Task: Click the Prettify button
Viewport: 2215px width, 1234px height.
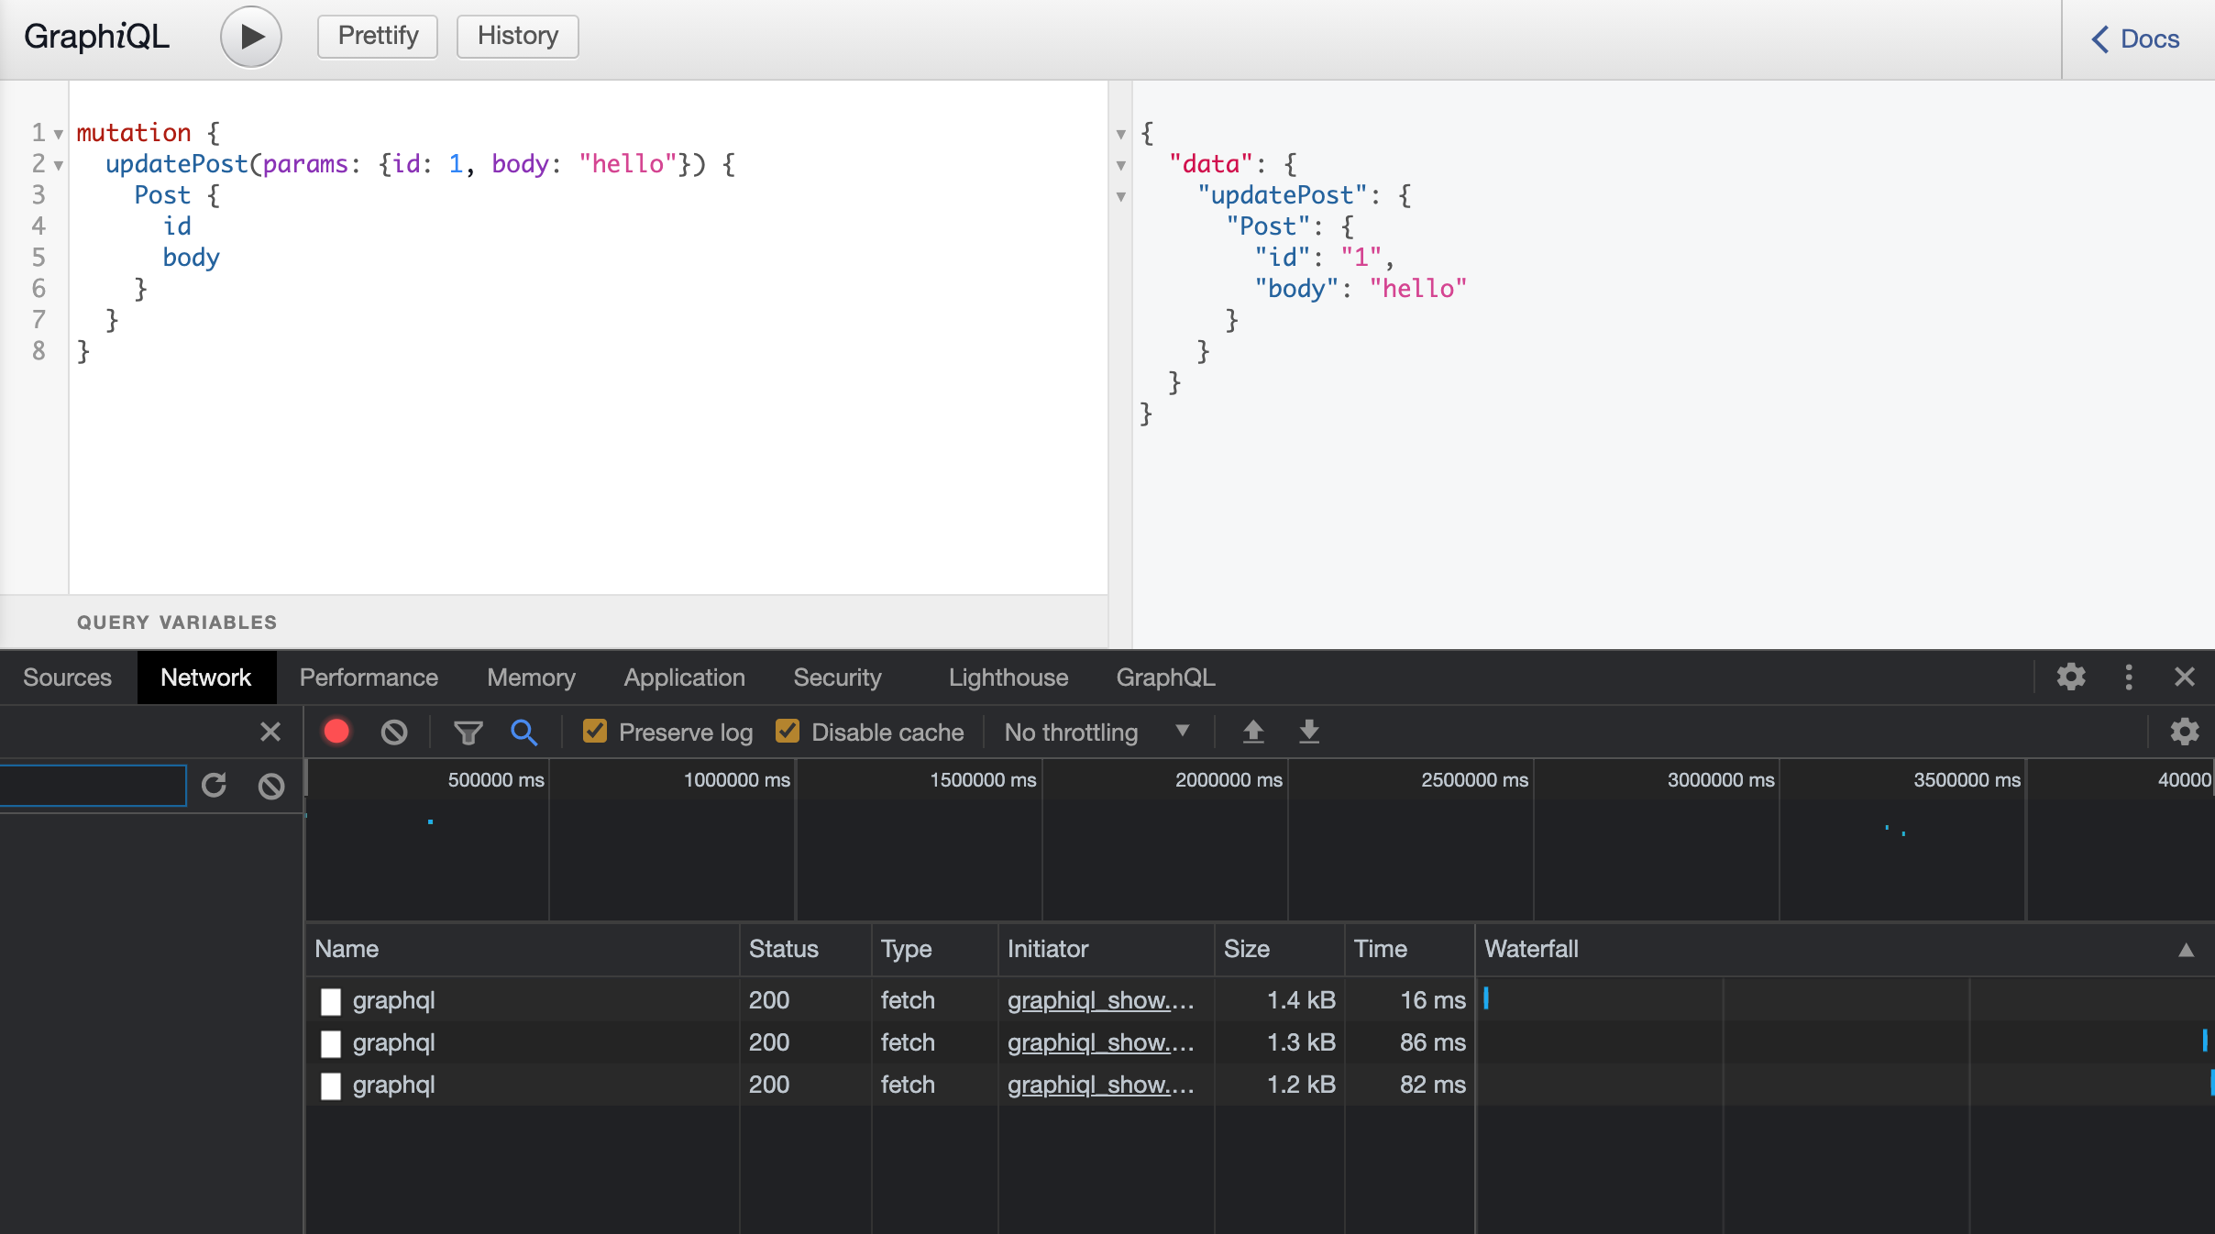Action: click(x=378, y=36)
